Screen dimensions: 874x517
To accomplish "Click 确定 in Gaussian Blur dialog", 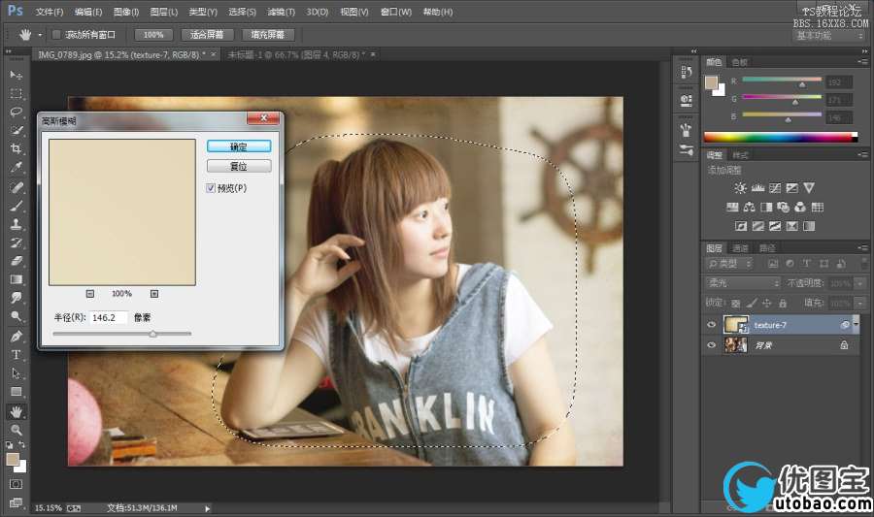I will (239, 146).
